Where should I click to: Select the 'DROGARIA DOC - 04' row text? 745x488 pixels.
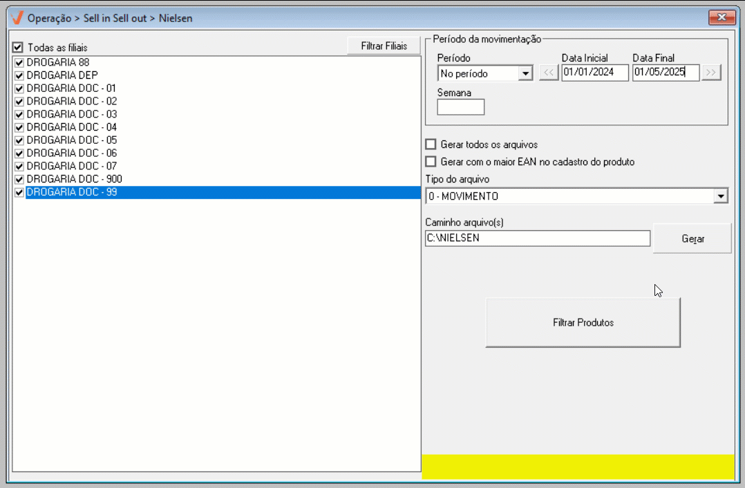pos(72,127)
